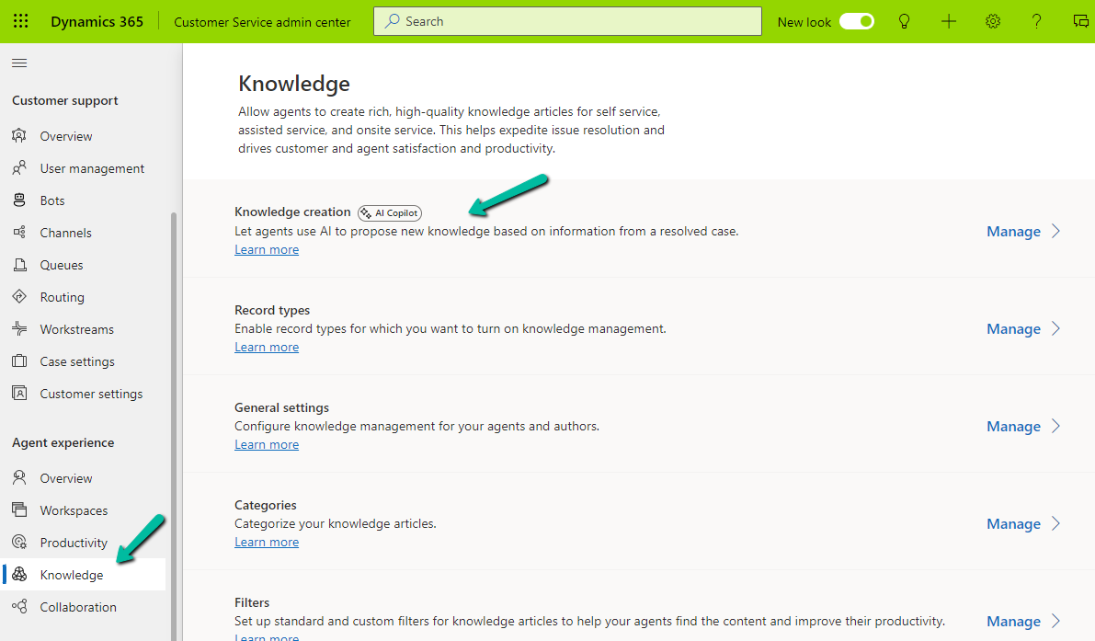Screen dimensions: 1095x641
Task: Click the Bots icon in the sidebar
Action: pos(19,200)
